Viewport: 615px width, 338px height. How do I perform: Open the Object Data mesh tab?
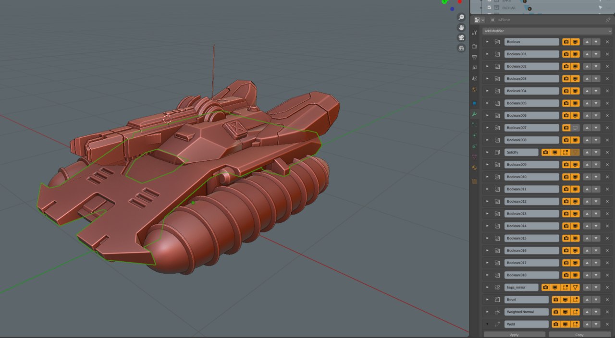475,157
